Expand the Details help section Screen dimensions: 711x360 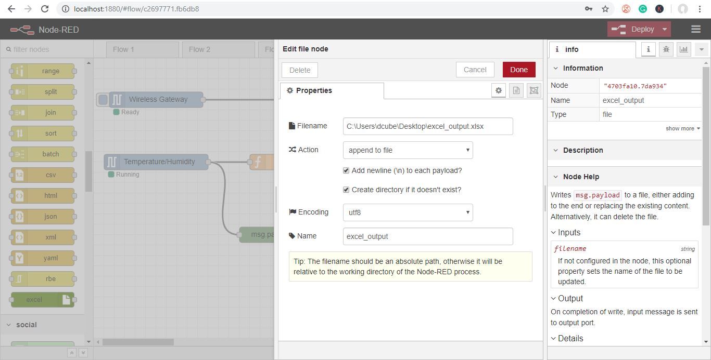[567, 339]
